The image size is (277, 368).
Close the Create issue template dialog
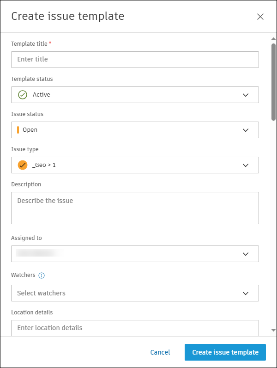point(260,17)
